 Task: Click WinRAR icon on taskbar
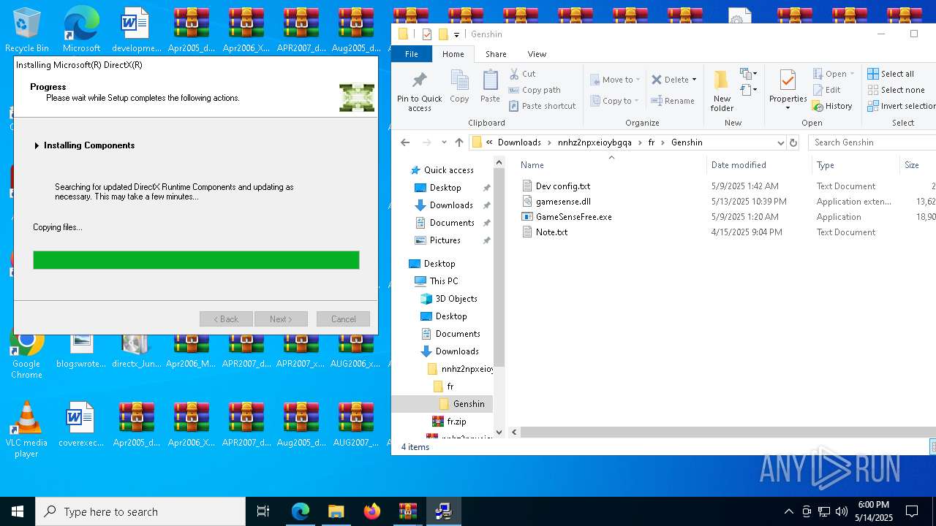(407, 511)
